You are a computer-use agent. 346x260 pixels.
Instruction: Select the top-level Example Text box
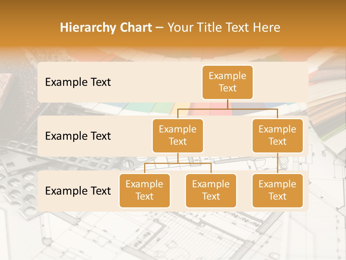[x=227, y=82]
